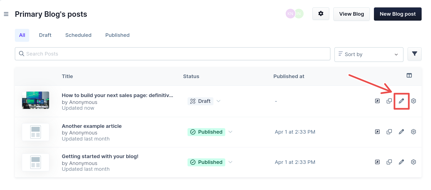Open the edit pencil for the Draft post

tap(401, 101)
